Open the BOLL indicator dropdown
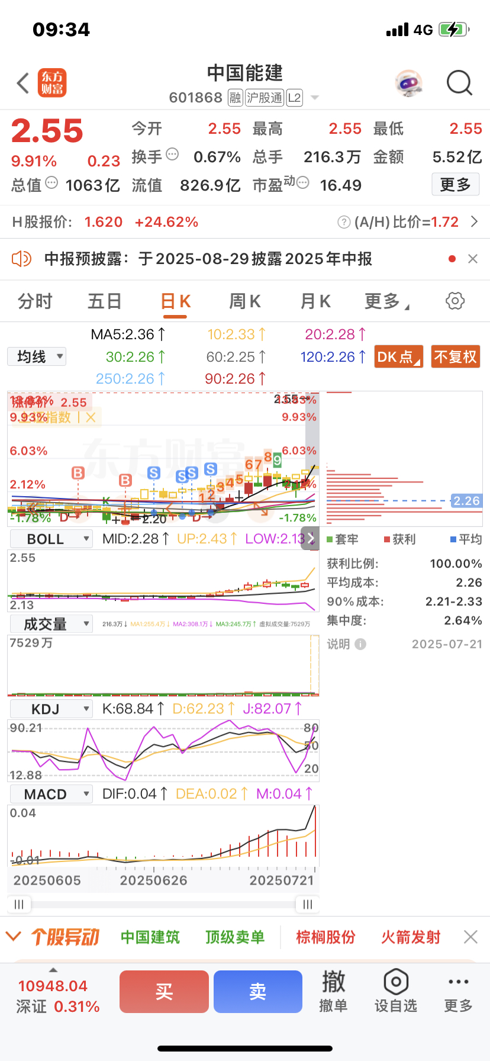 pyautogui.click(x=51, y=539)
